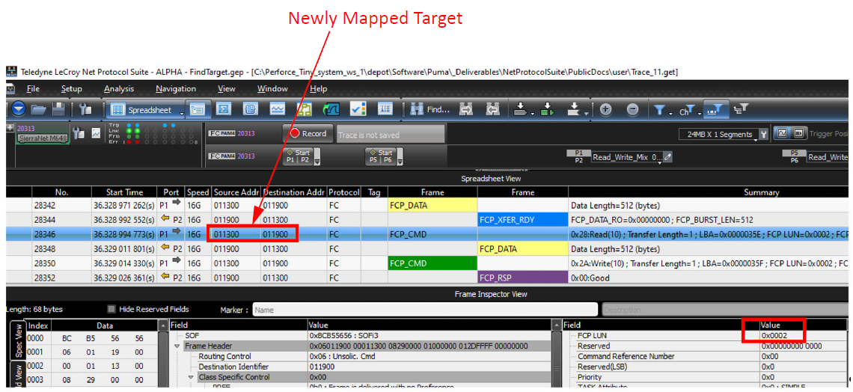Toggle the Frame Inspector view icon
Screen dimensions: 853x392
(196, 109)
